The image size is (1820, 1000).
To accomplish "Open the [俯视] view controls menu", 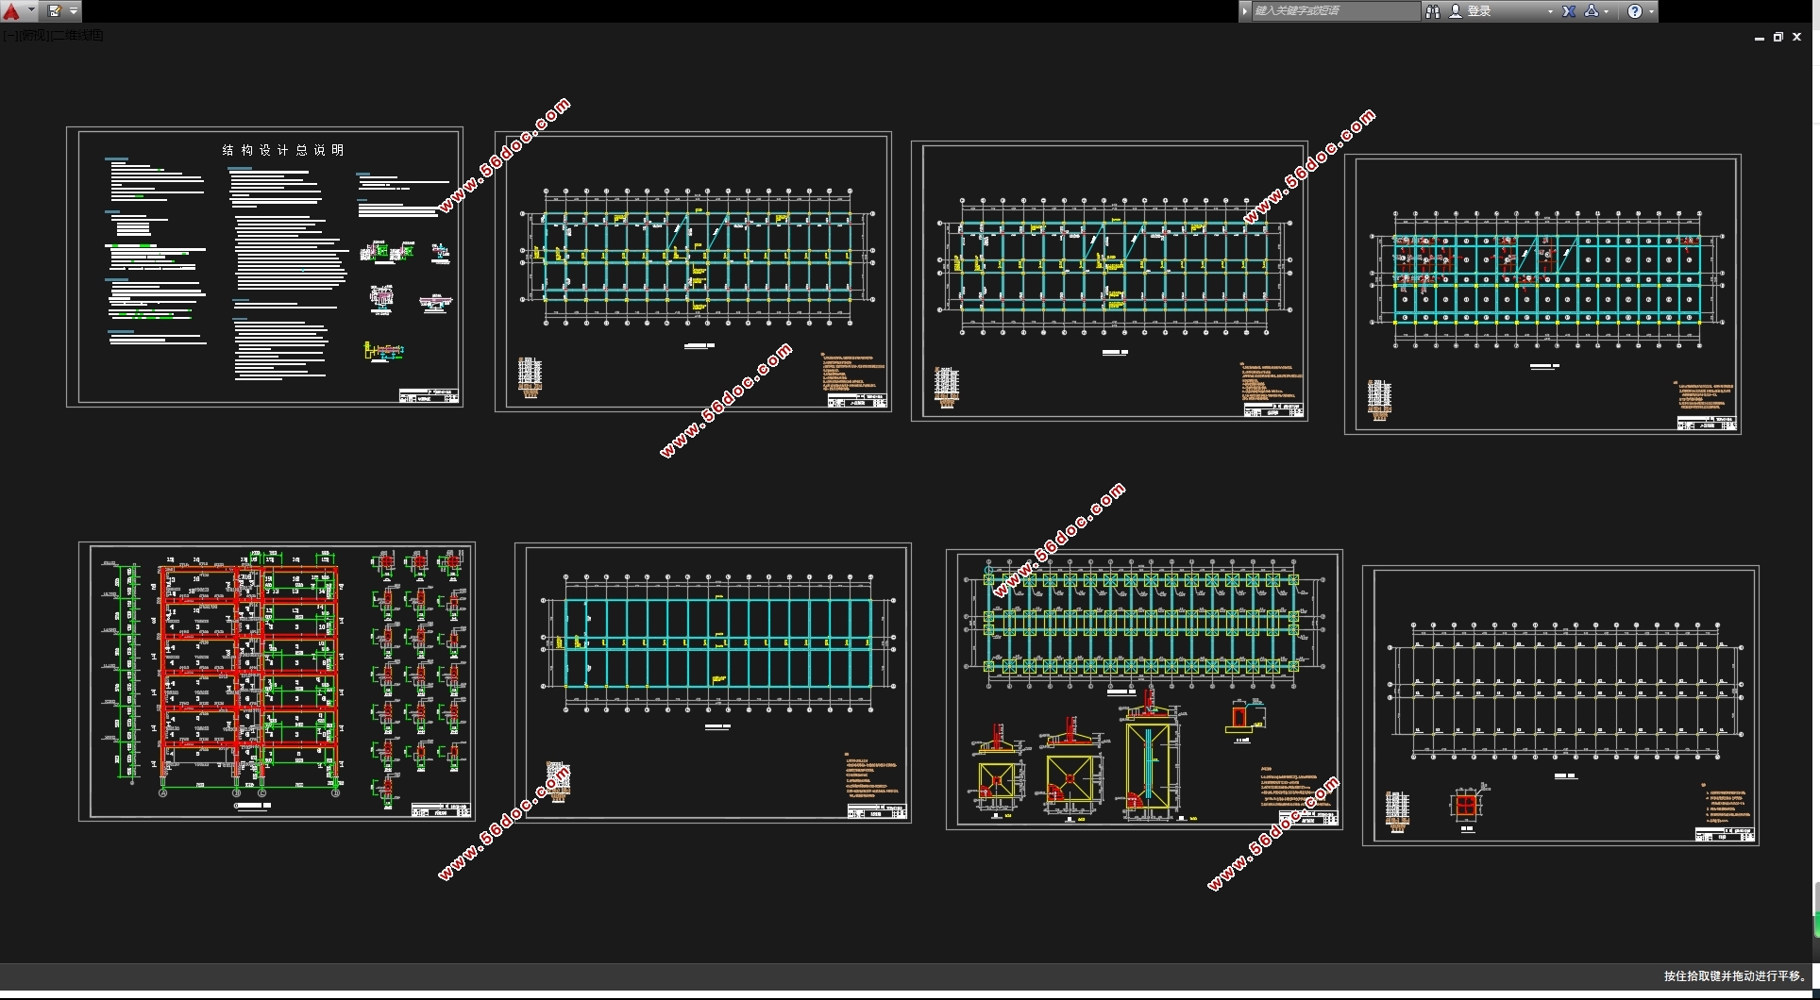I will click(33, 36).
